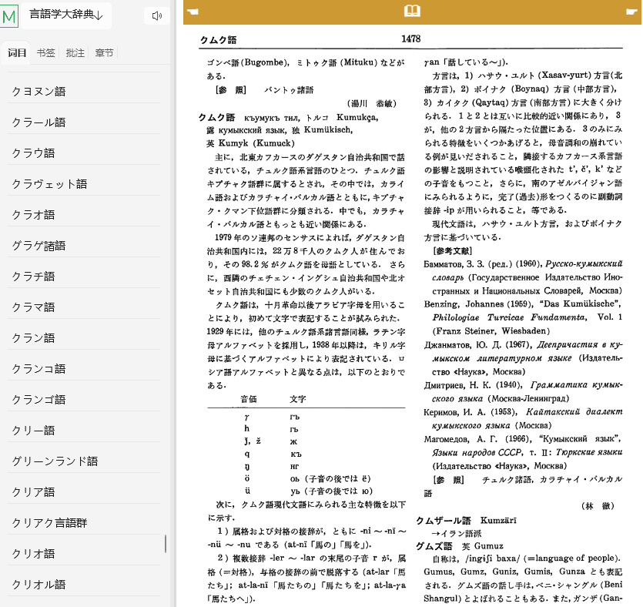Select the entry クラウ語

84,153
